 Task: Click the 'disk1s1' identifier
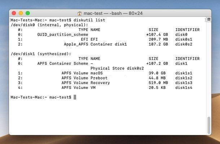click(184, 73)
